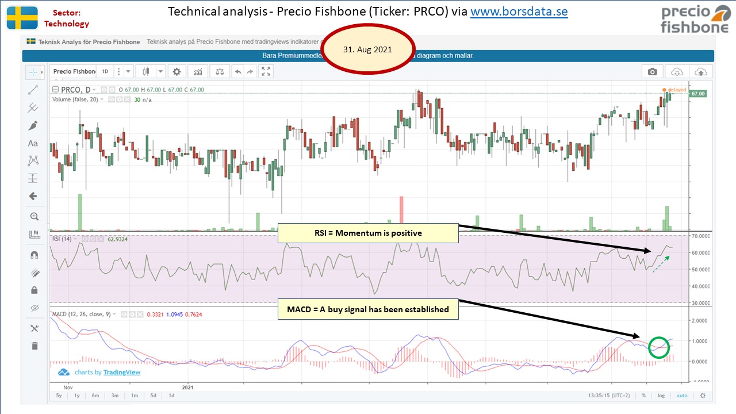Toggle log scale mode
The width and height of the screenshot is (736, 414).
pos(662,396)
